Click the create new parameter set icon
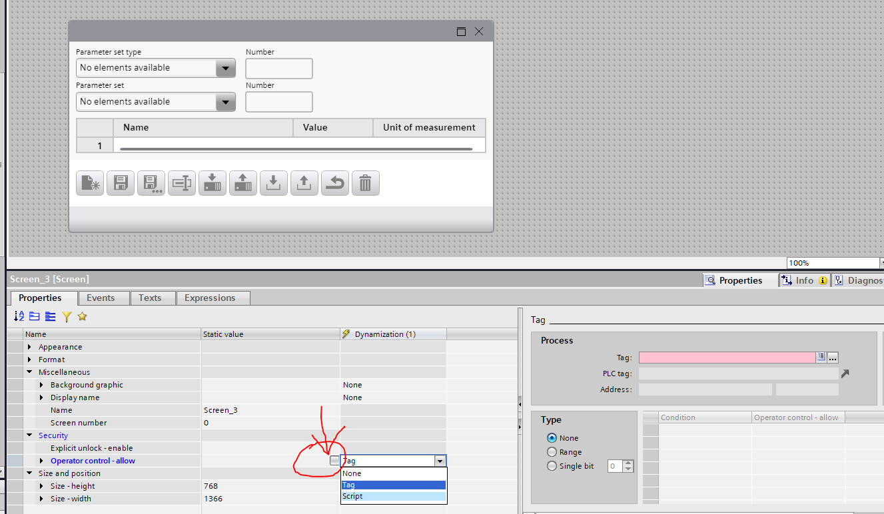 click(90, 183)
